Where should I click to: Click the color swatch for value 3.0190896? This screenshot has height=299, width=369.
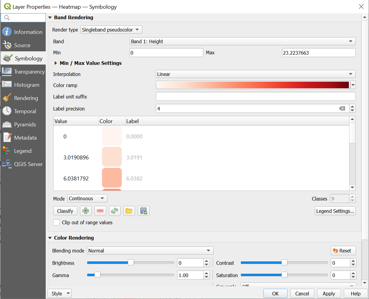[112, 157]
